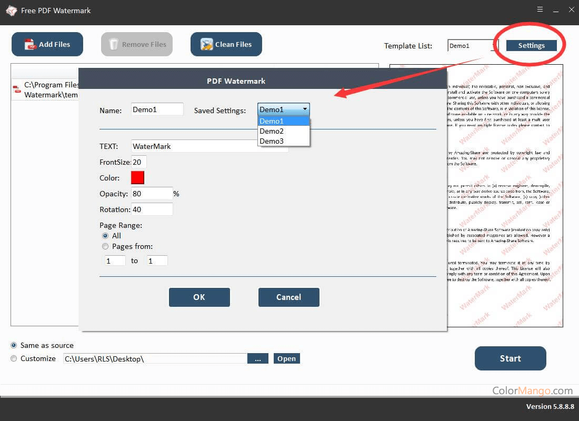Click the Opacity input field

[x=152, y=194]
